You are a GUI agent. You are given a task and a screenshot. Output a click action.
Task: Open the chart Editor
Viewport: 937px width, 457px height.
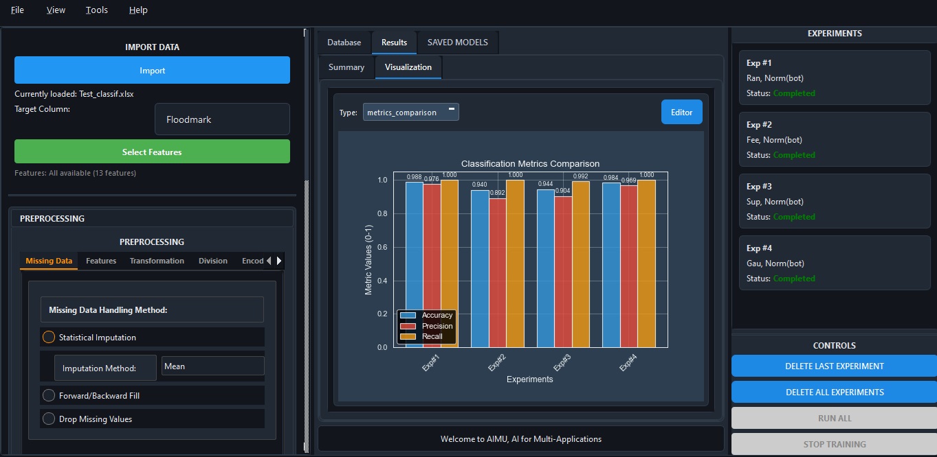coord(681,111)
